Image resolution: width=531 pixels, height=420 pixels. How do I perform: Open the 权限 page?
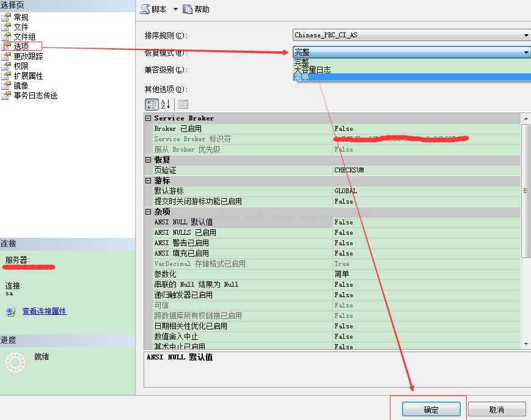[21, 66]
